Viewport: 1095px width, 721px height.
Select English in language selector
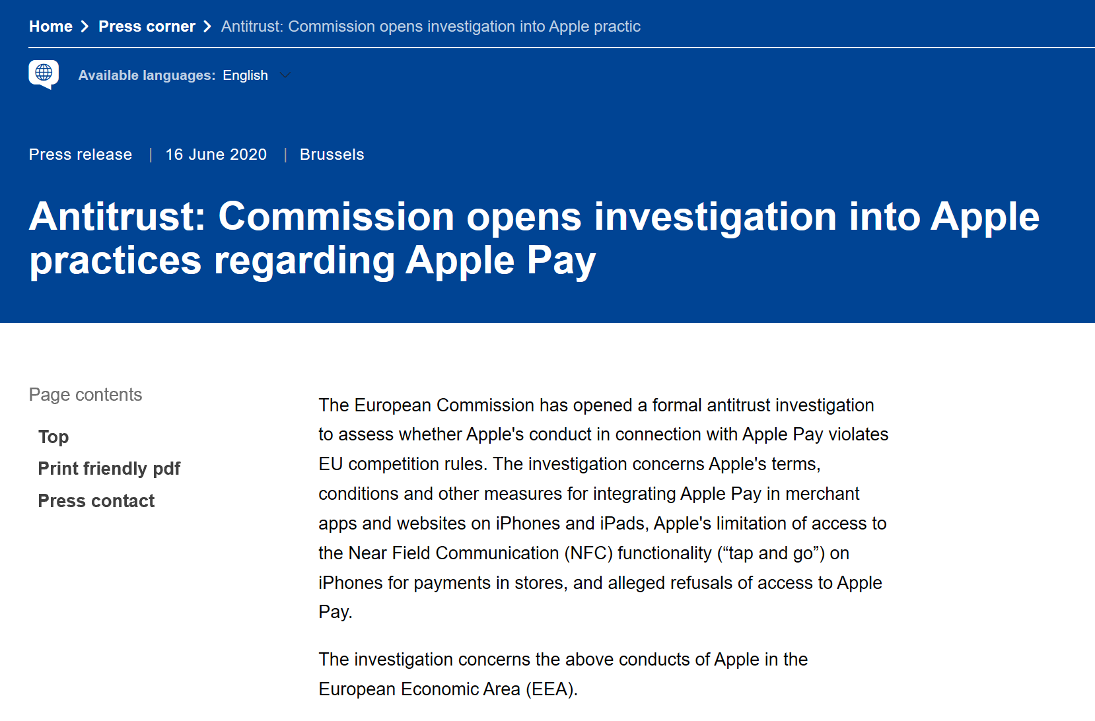click(245, 75)
